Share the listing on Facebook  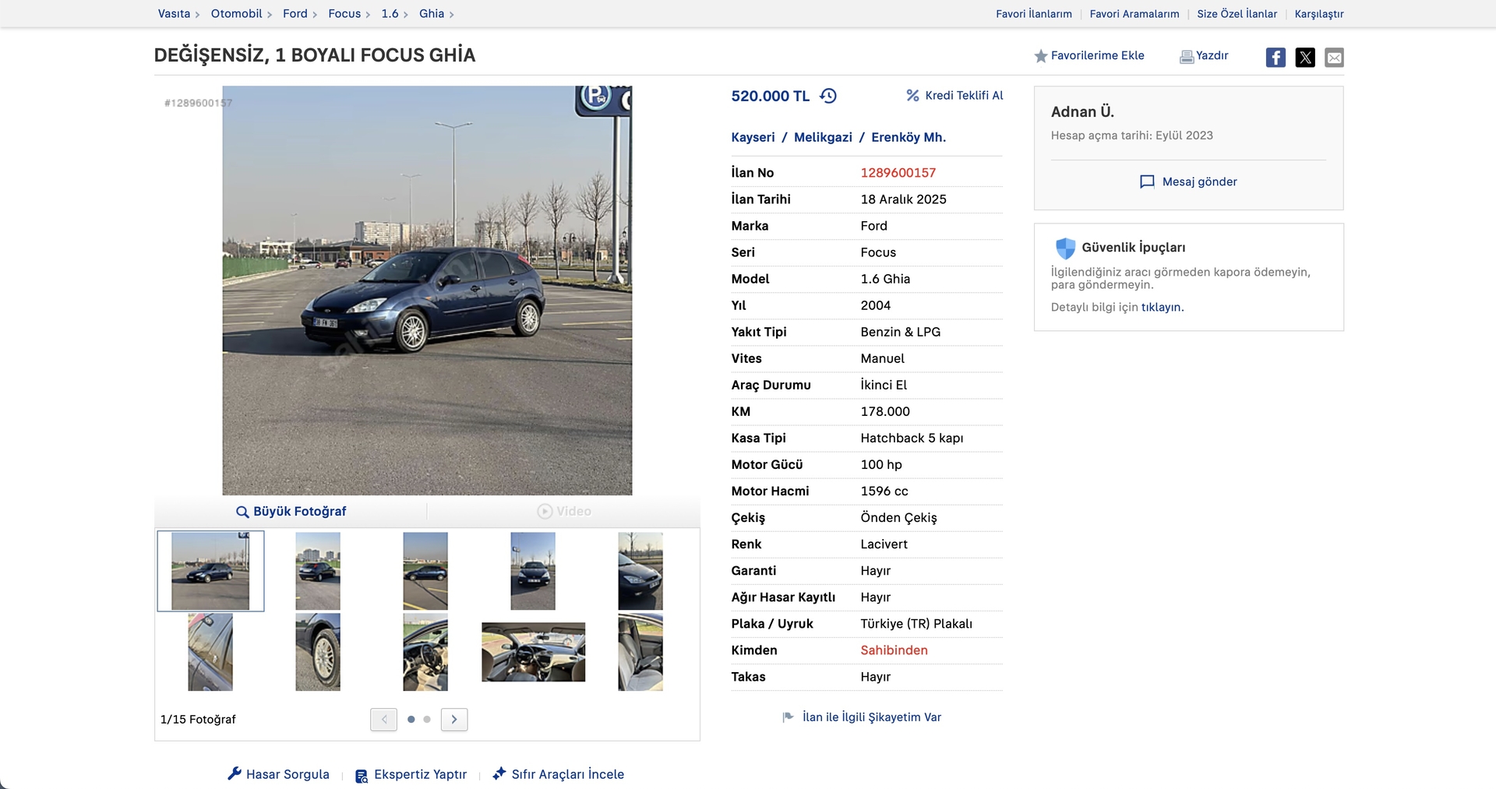point(1275,57)
